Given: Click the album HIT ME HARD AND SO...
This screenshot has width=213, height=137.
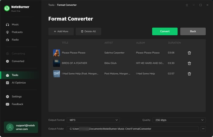Looking at the screenshot, I should click(150, 63).
